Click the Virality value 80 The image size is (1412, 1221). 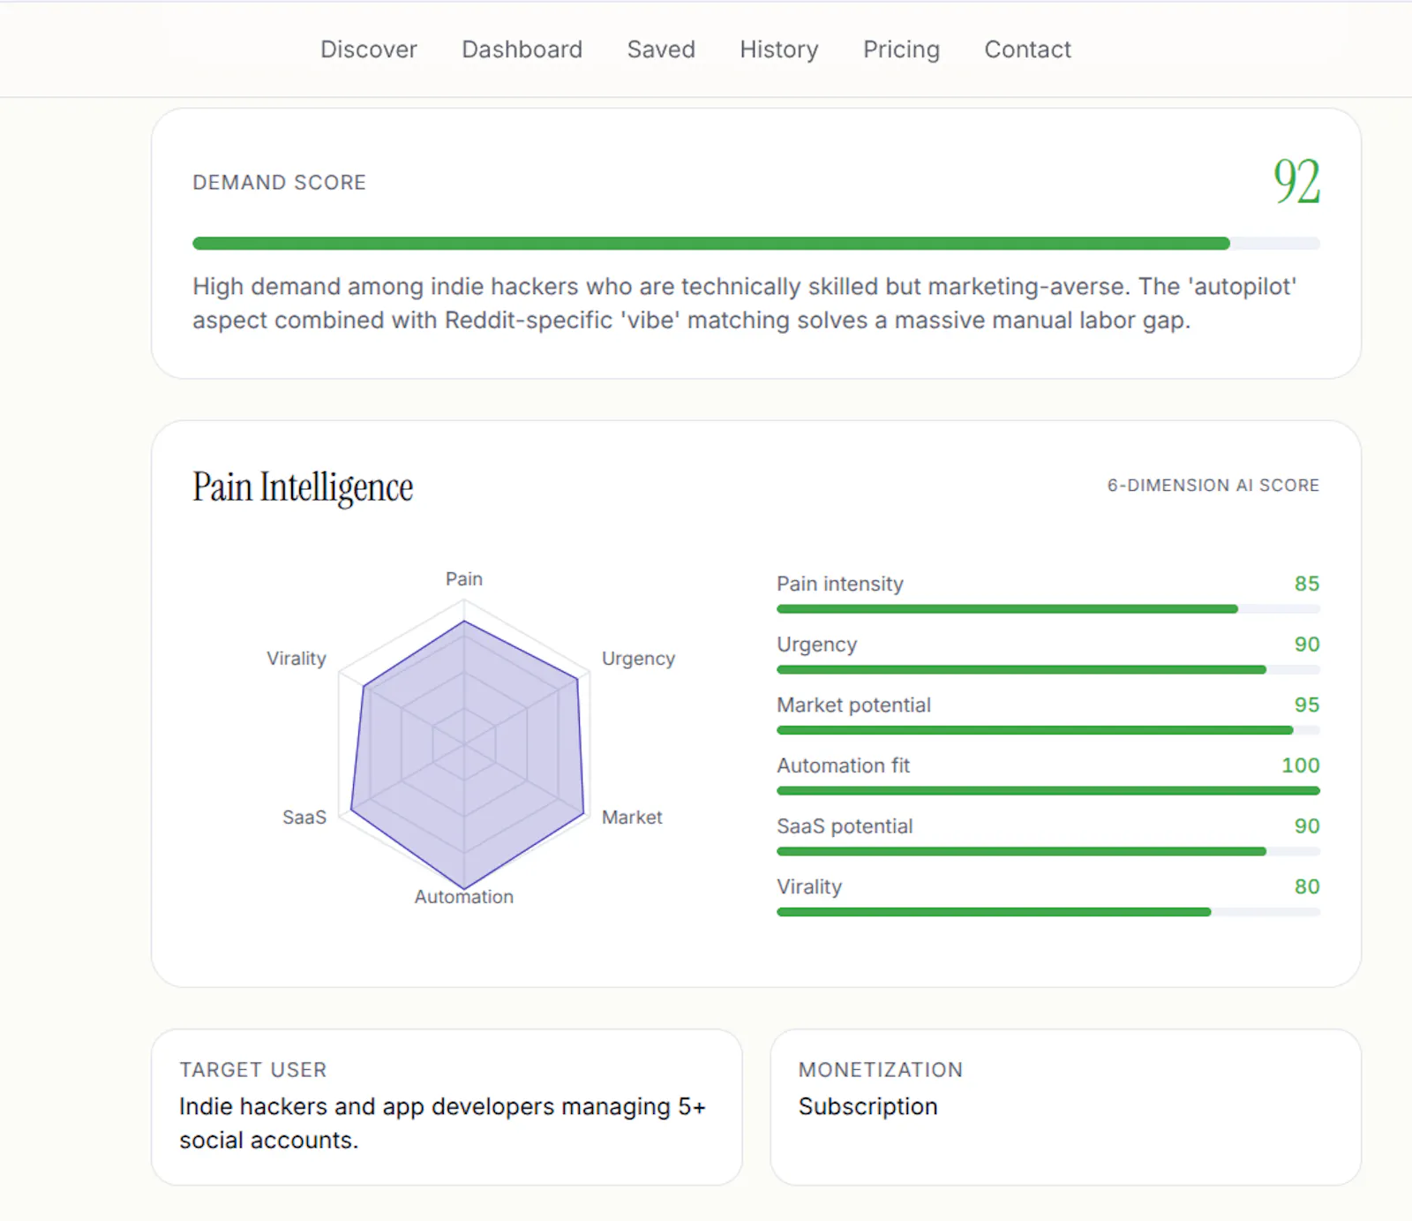(1307, 886)
